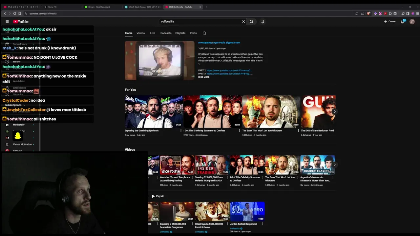Toggle the browser sidebar panel icon

coord(408,13)
